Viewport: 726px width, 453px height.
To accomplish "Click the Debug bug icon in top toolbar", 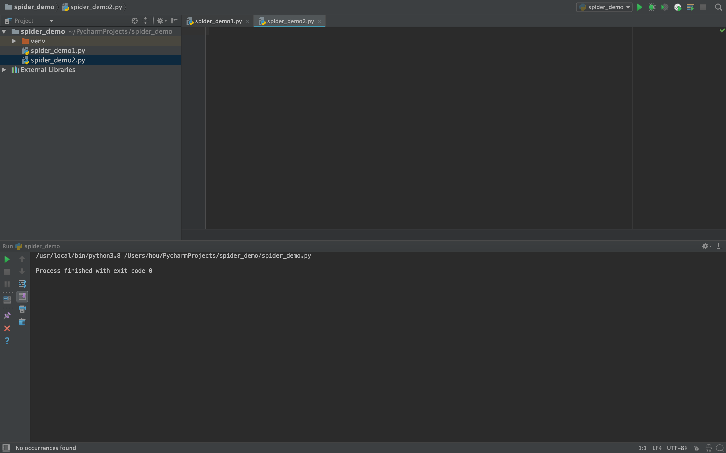I will 652,7.
